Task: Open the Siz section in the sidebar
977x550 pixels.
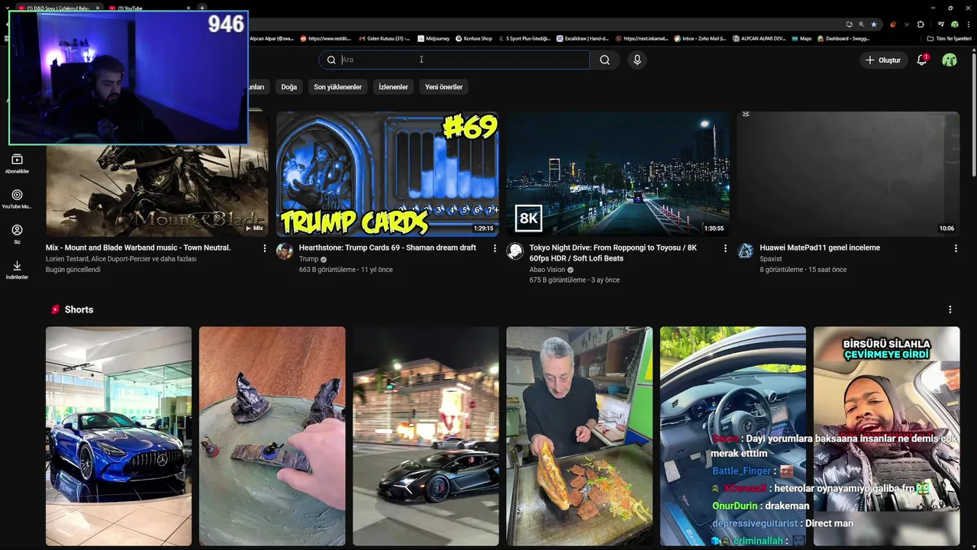Action: [17, 234]
